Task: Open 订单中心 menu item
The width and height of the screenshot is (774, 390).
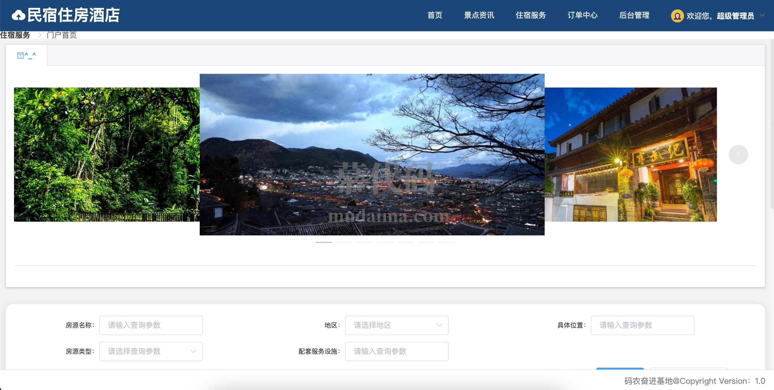Action: tap(582, 15)
